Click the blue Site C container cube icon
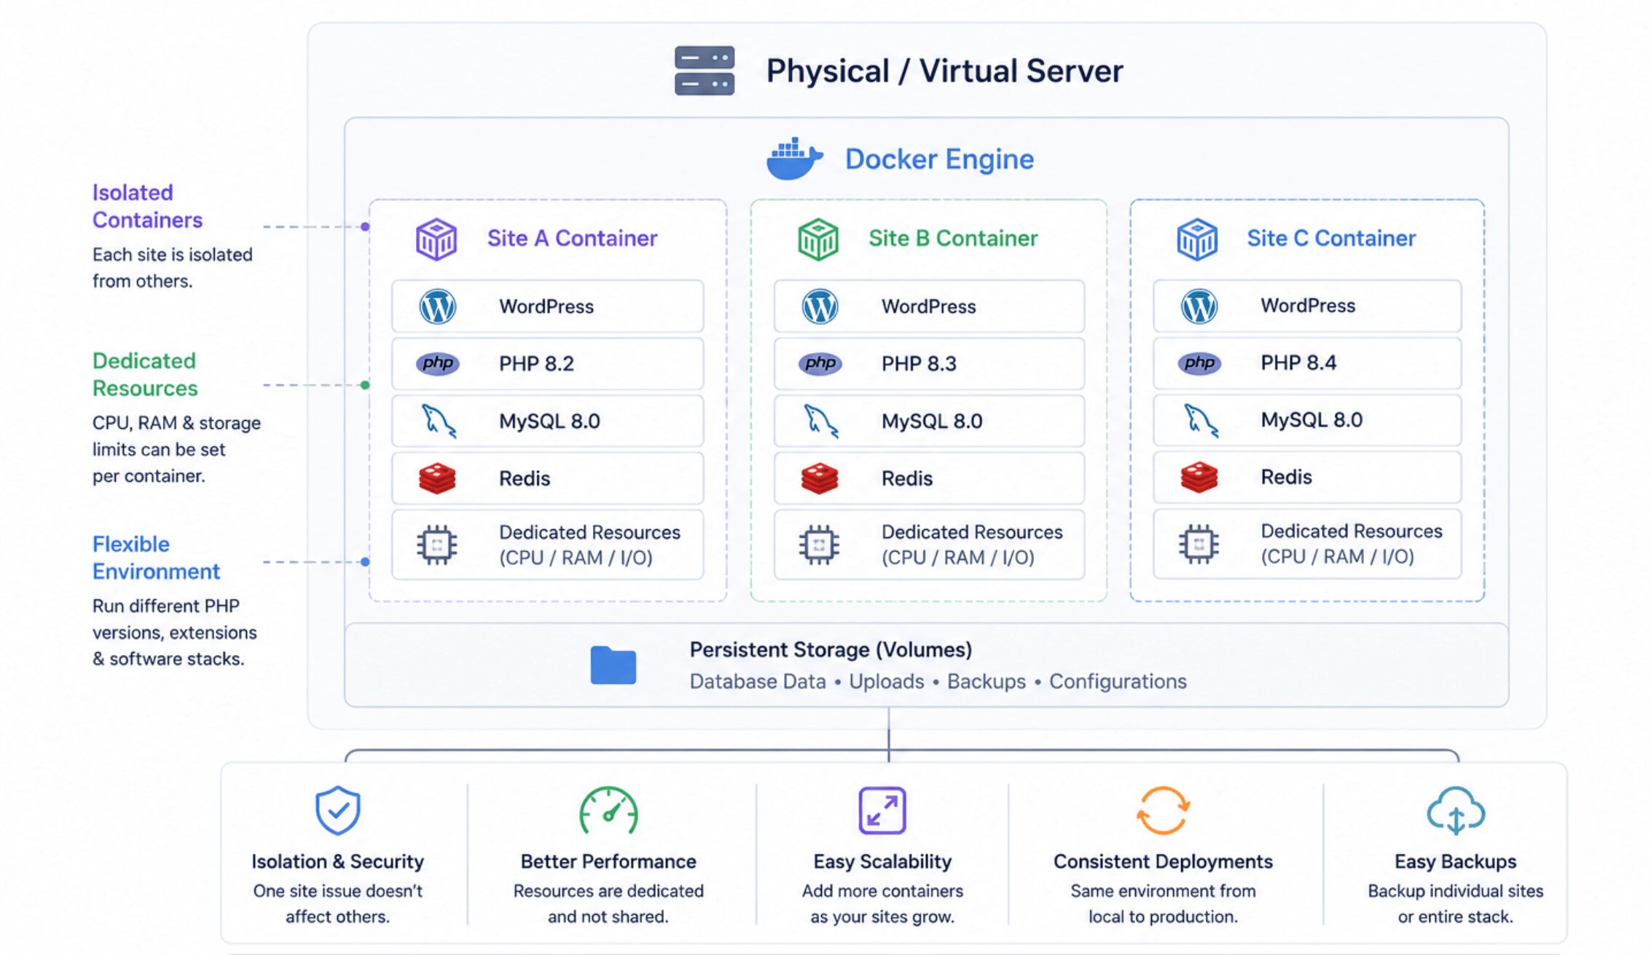Image resolution: width=1651 pixels, height=955 pixels. pyautogui.click(x=1197, y=239)
